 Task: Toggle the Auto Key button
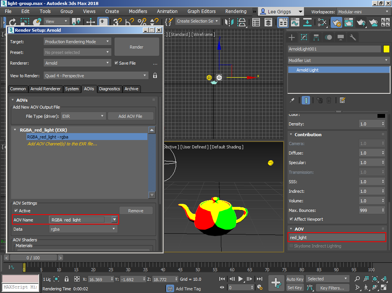pos(294,279)
